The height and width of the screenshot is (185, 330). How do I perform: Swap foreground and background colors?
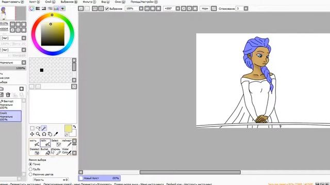74,127
